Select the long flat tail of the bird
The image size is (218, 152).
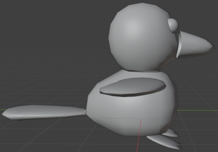click(x=44, y=112)
